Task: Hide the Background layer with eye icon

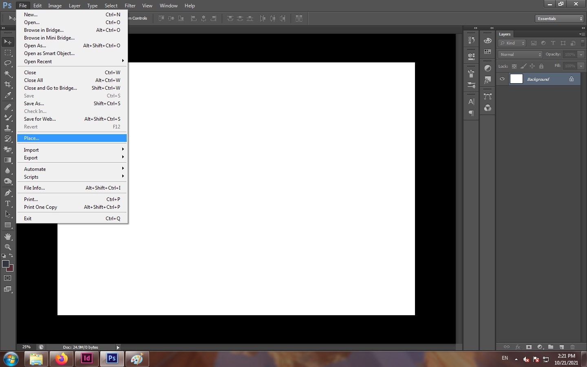Action: [x=502, y=79]
